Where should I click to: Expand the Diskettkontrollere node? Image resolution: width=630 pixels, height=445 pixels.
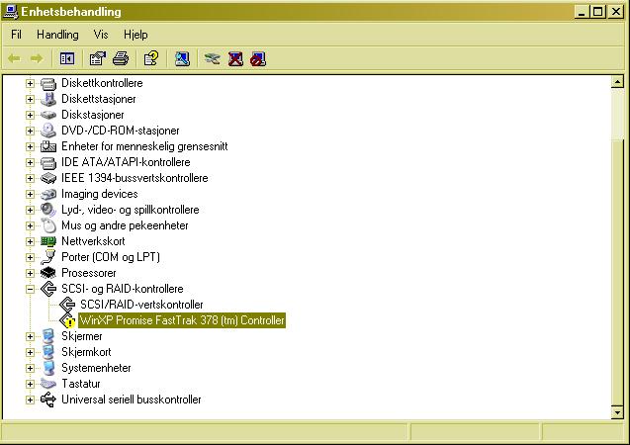[30, 83]
